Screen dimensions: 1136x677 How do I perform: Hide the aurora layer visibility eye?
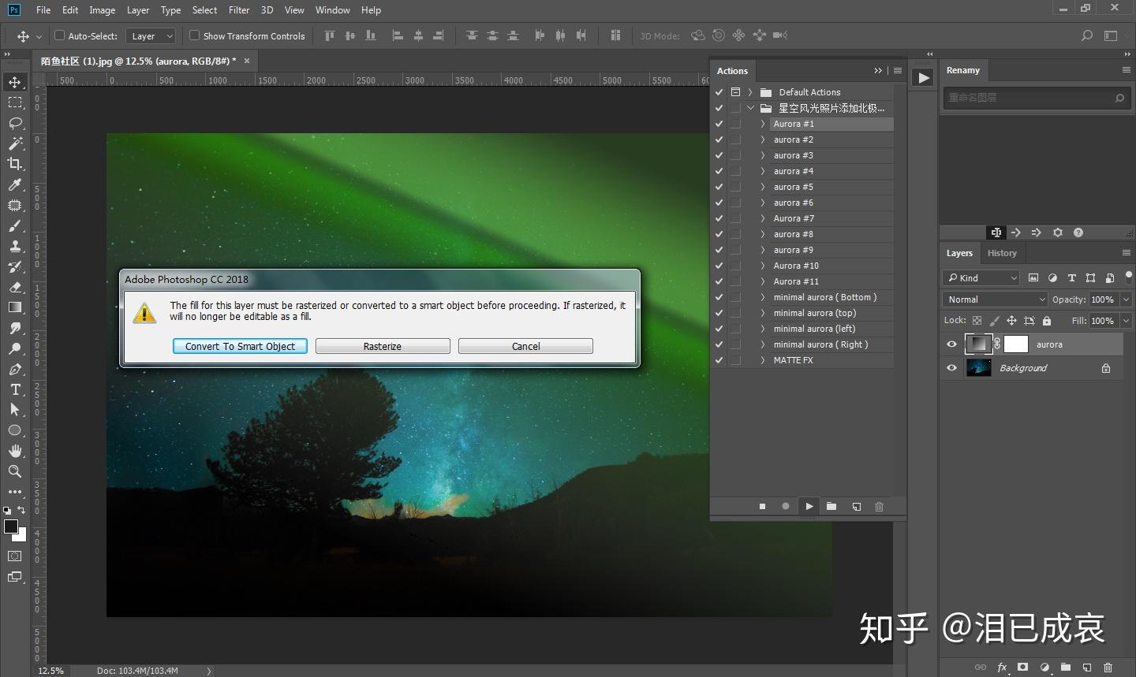951,344
